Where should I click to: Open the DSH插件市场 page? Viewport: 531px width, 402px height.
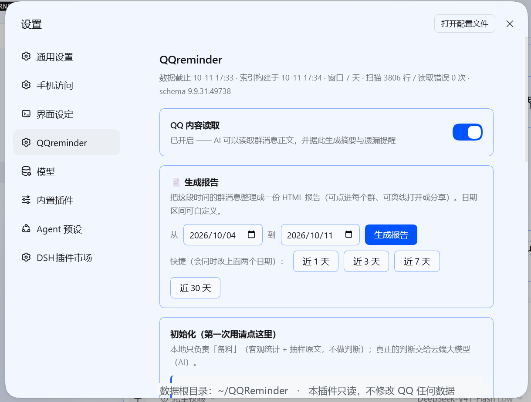coord(67,258)
